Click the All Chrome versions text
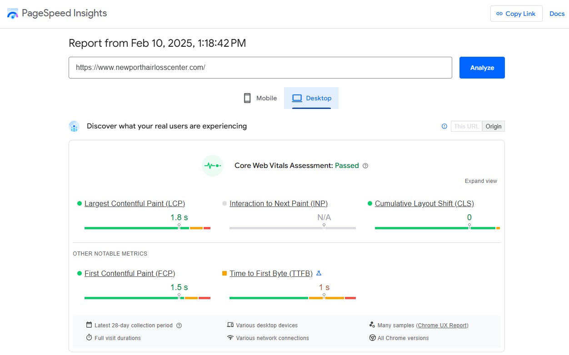 pyautogui.click(x=403, y=338)
